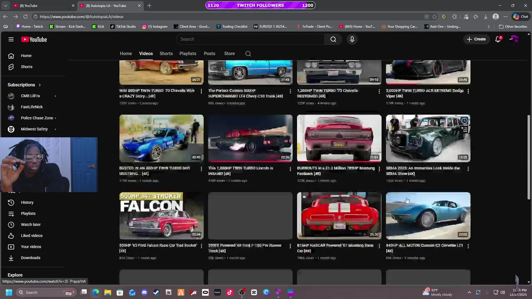Open options menu for Dodge Viper video
Image resolution: width=532 pixels, height=299 pixels.
468,91
